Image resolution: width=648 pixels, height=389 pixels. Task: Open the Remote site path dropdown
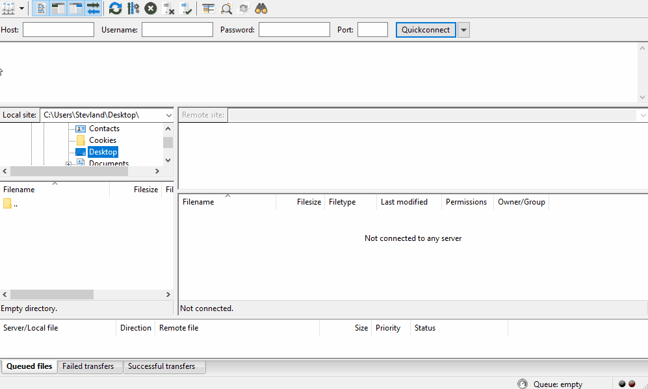pyautogui.click(x=643, y=115)
